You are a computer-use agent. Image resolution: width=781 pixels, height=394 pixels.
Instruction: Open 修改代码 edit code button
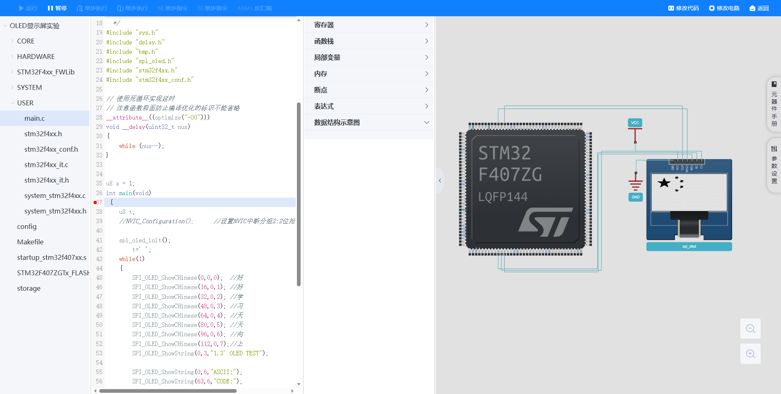pos(683,8)
